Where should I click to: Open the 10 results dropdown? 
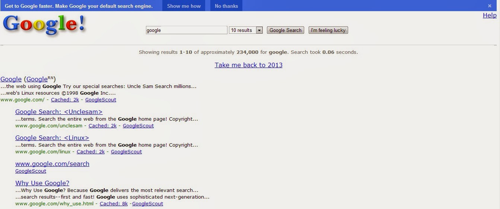(246, 30)
